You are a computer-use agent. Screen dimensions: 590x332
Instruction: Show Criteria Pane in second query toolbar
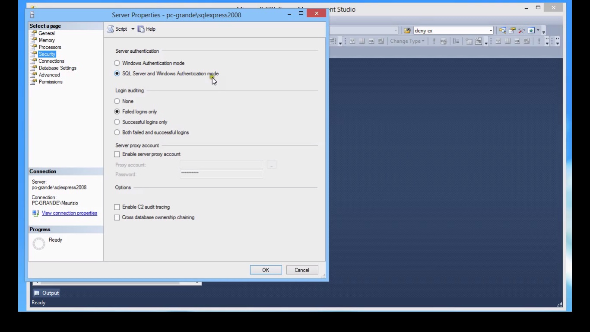[x=508, y=41]
